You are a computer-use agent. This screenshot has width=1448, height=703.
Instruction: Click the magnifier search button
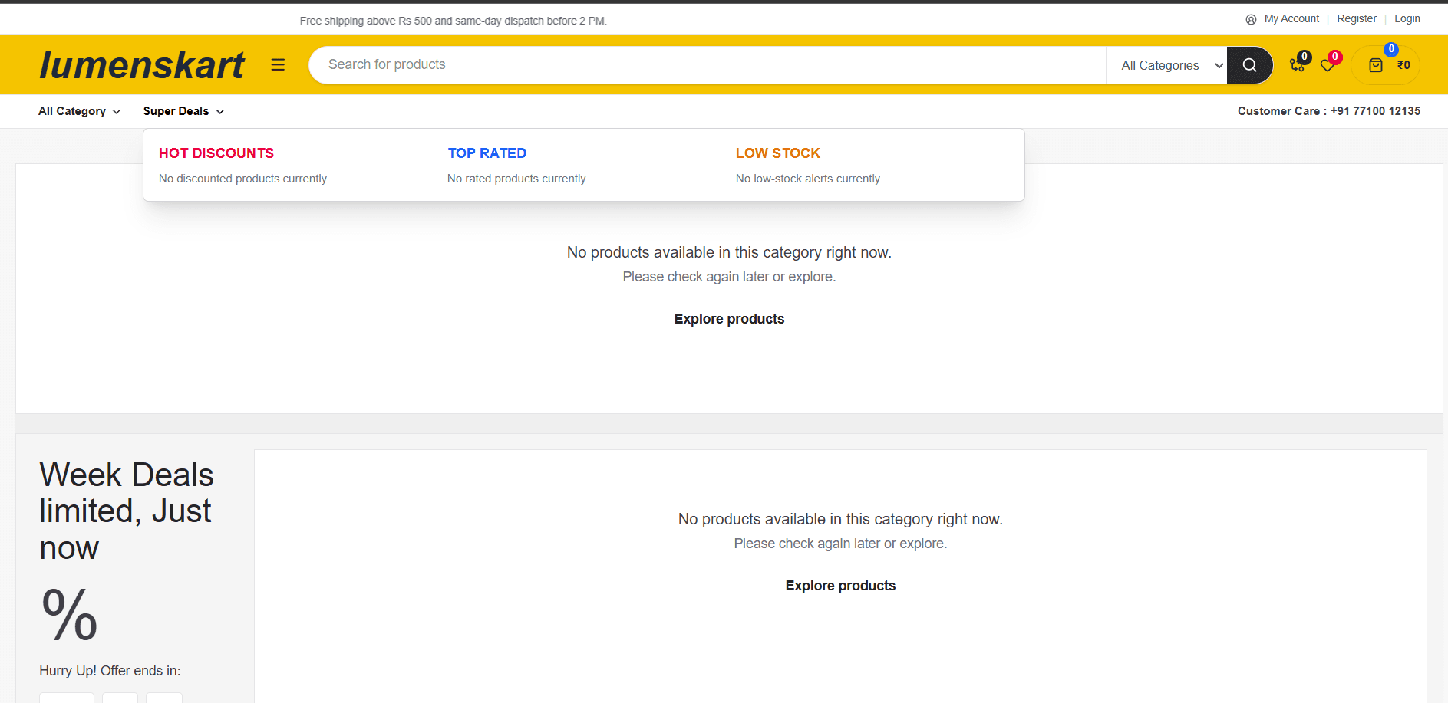click(1249, 65)
